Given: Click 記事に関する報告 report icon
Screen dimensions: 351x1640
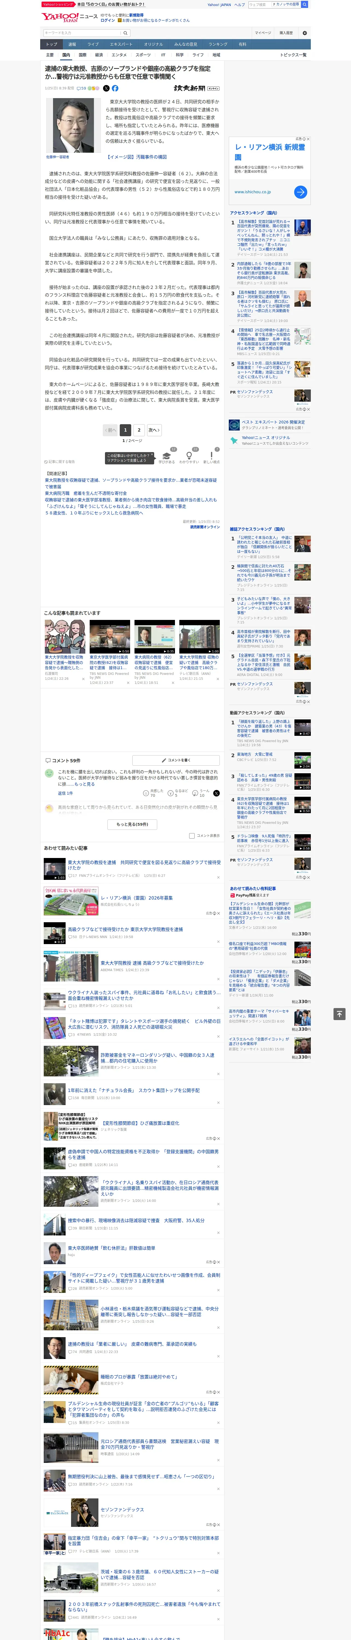Looking at the screenshot, I should (x=60, y=462).
